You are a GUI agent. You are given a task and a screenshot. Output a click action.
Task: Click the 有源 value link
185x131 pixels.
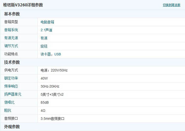click(x=44, y=38)
